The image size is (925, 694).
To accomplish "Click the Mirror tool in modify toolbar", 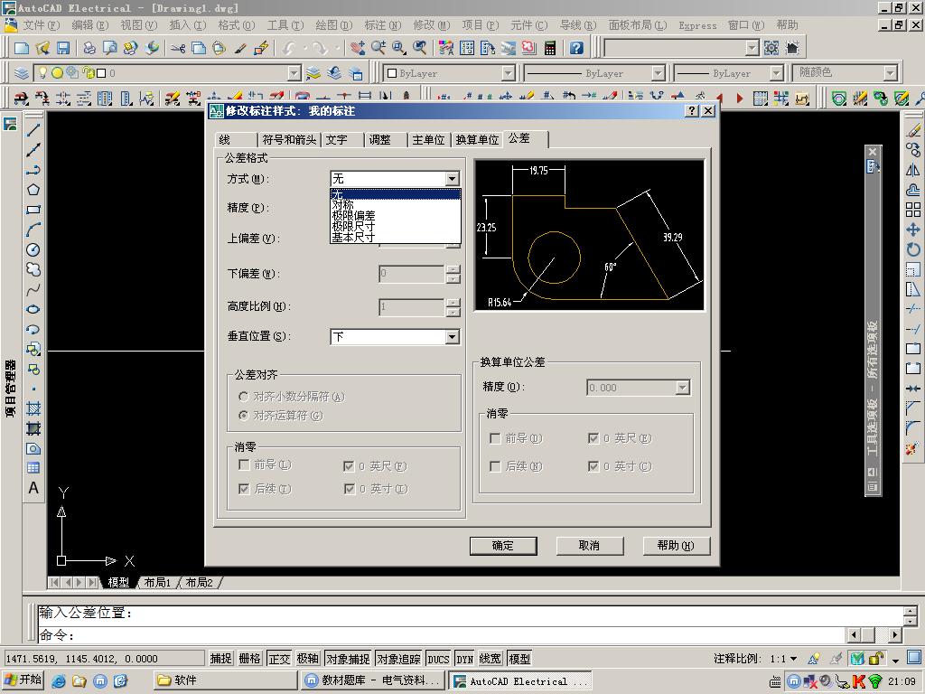I will click(x=913, y=170).
